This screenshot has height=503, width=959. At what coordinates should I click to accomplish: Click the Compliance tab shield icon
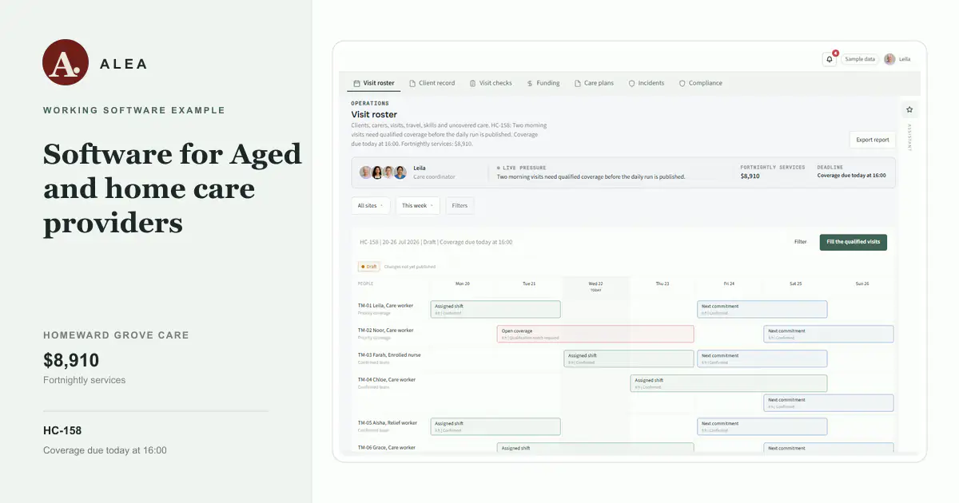[x=682, y=83]
